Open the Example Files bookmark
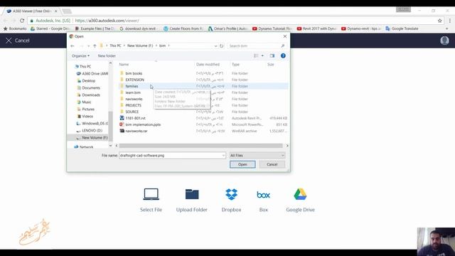Viewport: 455px width, 256px height. 95,28
